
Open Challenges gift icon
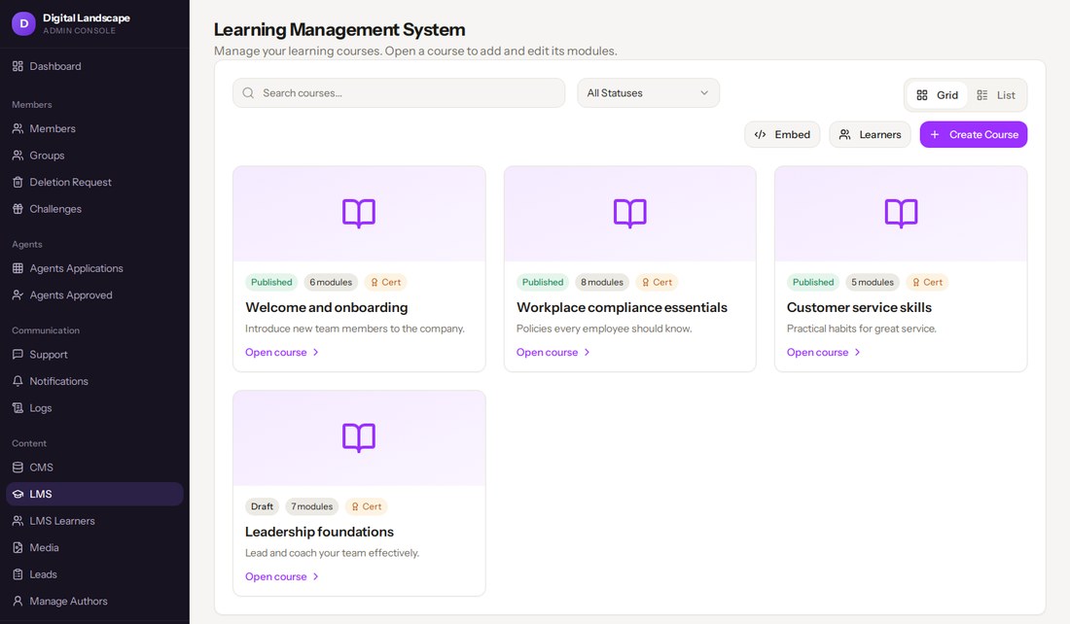18,209
